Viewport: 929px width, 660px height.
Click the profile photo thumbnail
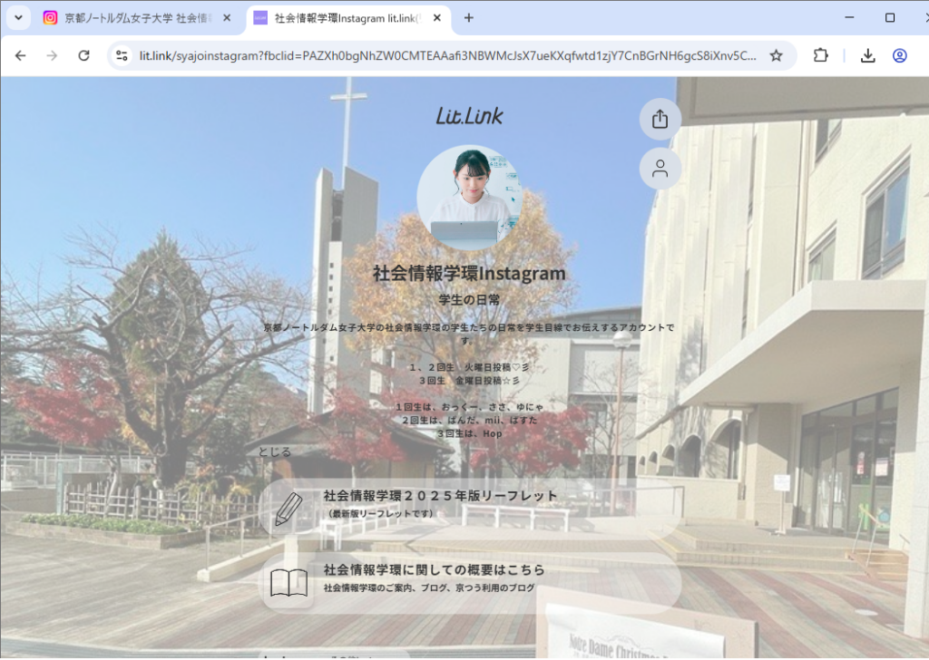pos(469,198)
